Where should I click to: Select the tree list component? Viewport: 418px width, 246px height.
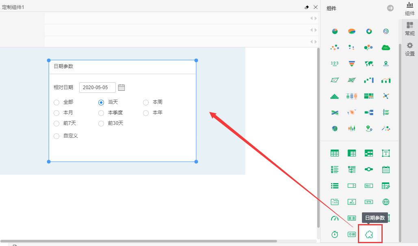point(352,169)
